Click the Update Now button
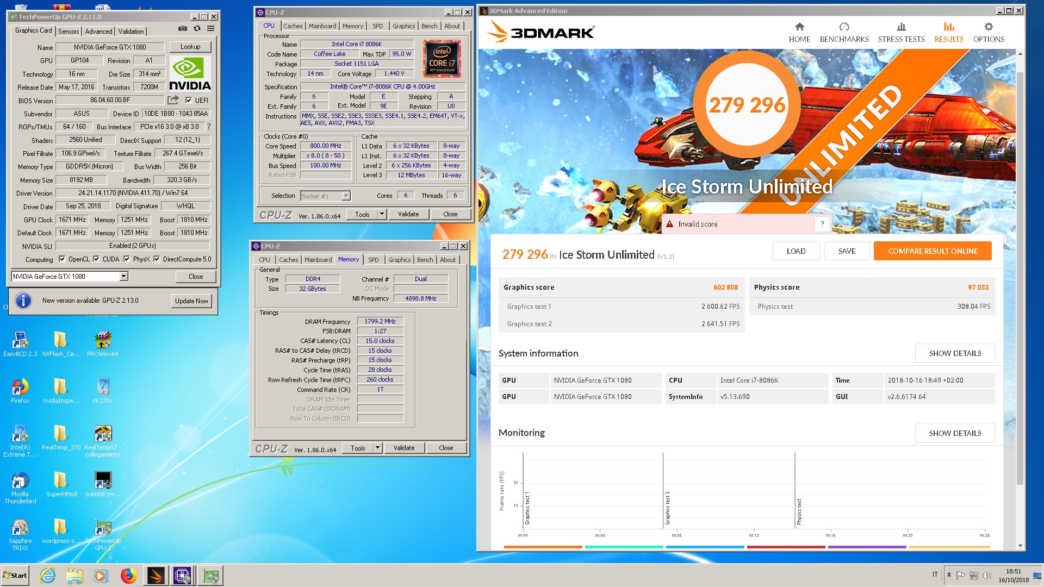Image resolution: width=1044 pixels, height=587 pixels. (191, 301)
